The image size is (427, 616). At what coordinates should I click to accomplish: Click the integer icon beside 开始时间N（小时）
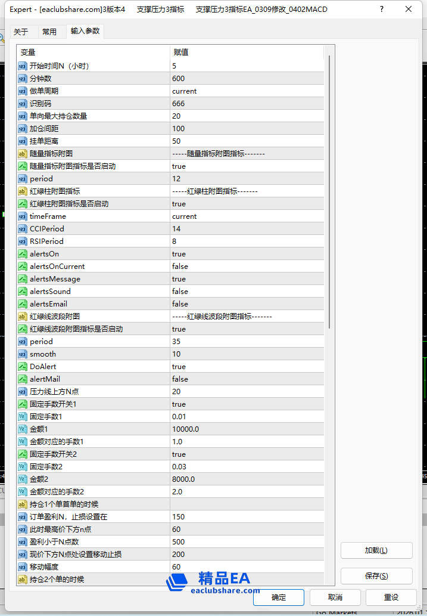(23, 66)
